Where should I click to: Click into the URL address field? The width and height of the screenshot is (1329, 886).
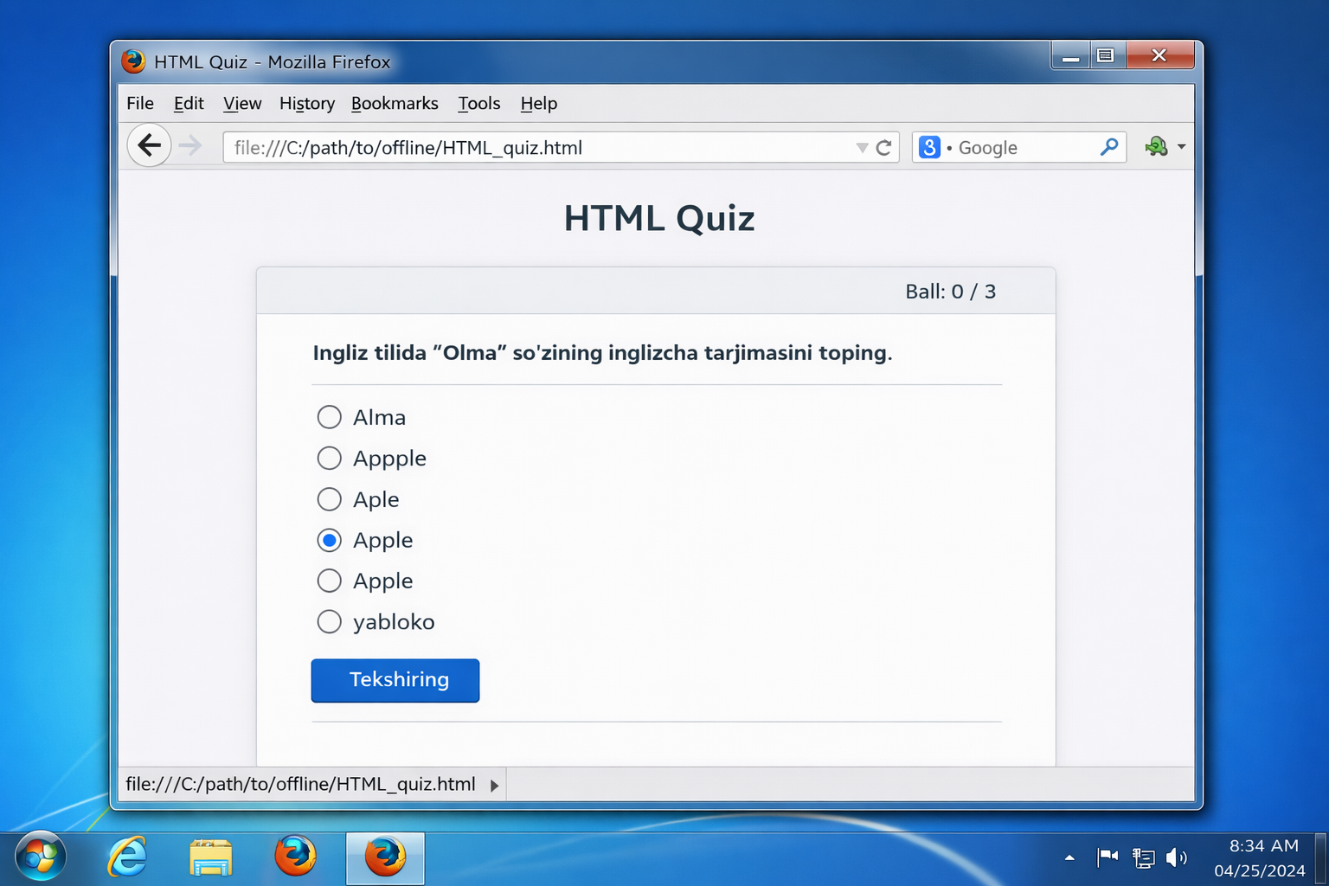[536, 148]
